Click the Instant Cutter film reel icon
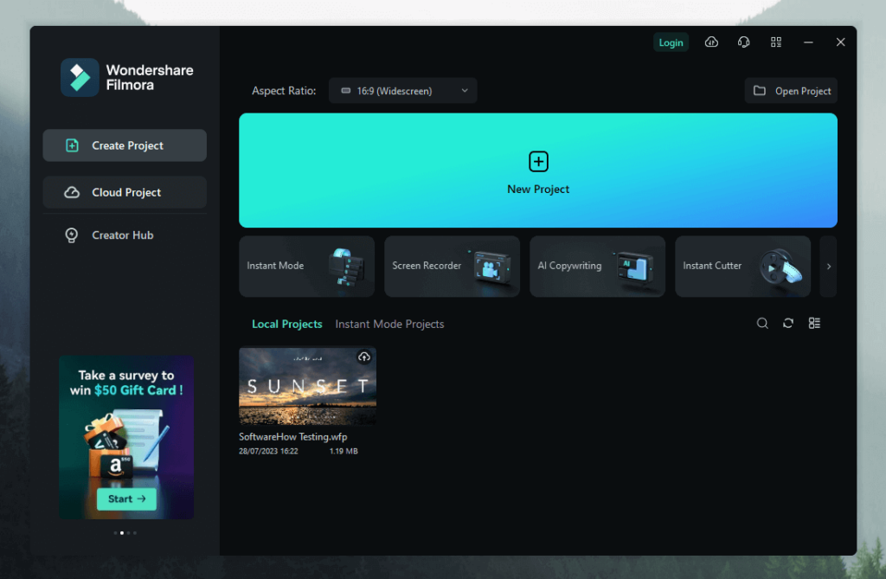The height and width of the screenshot is (579, 886). pos(780,267)
